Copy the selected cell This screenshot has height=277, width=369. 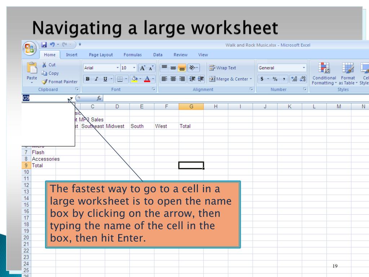(50, 73)
